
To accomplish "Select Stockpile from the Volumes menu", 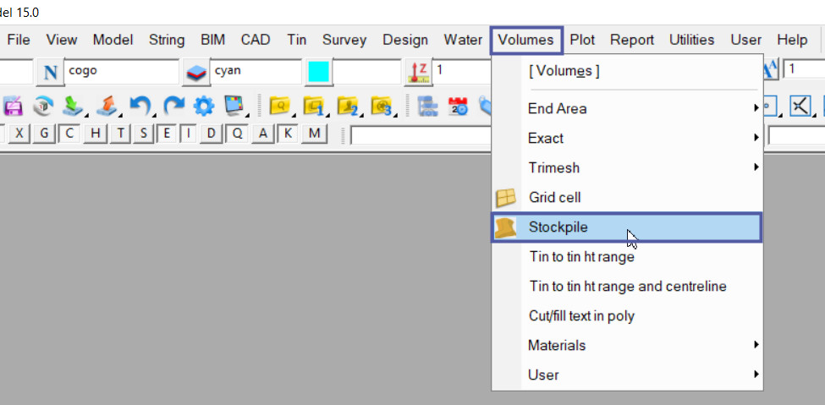I will [627, 227].
